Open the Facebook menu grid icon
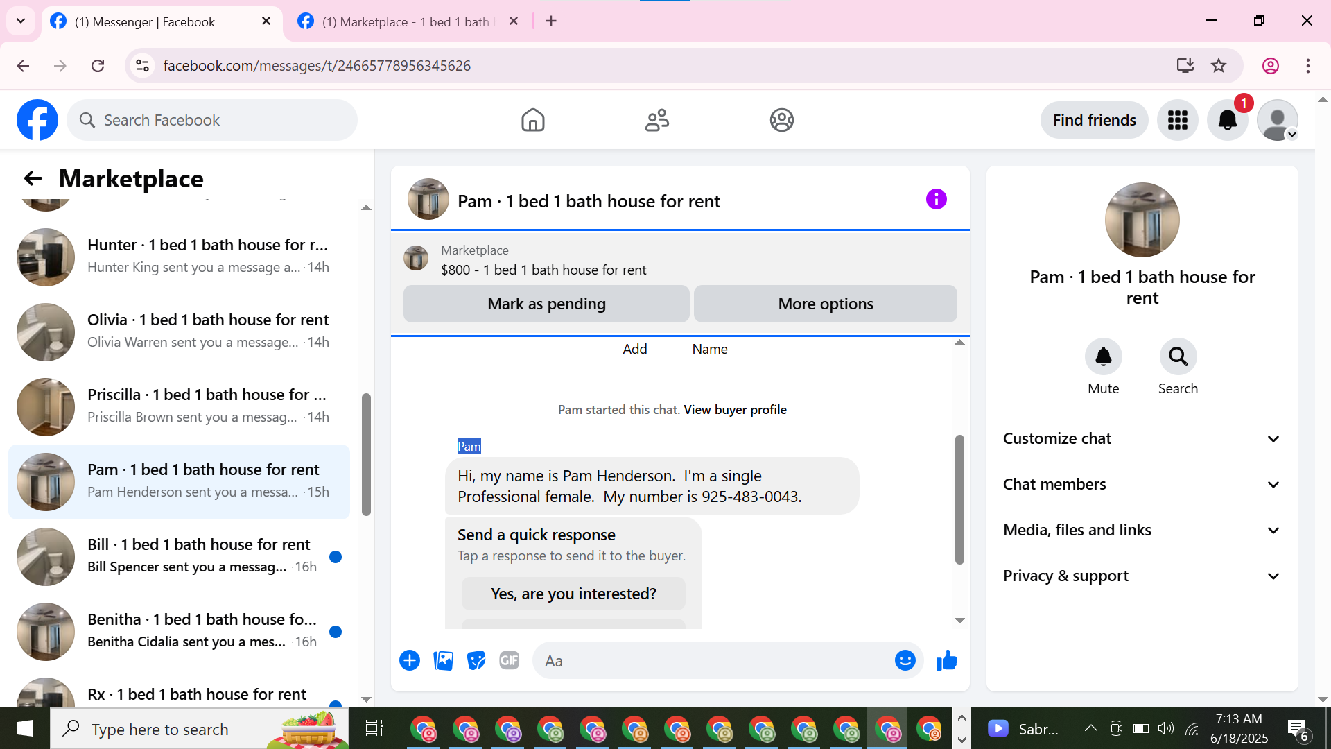Screen dimensions: 1331x749 pyautogui.click(x=1177, y=120)
